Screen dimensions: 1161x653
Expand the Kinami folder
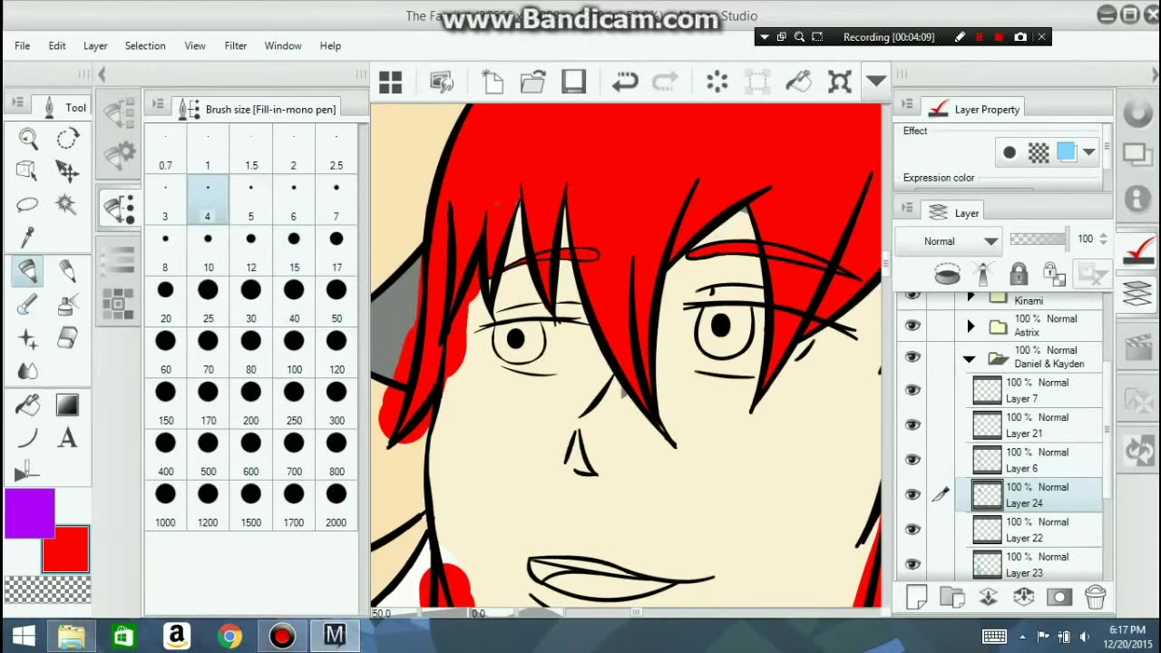971,297
